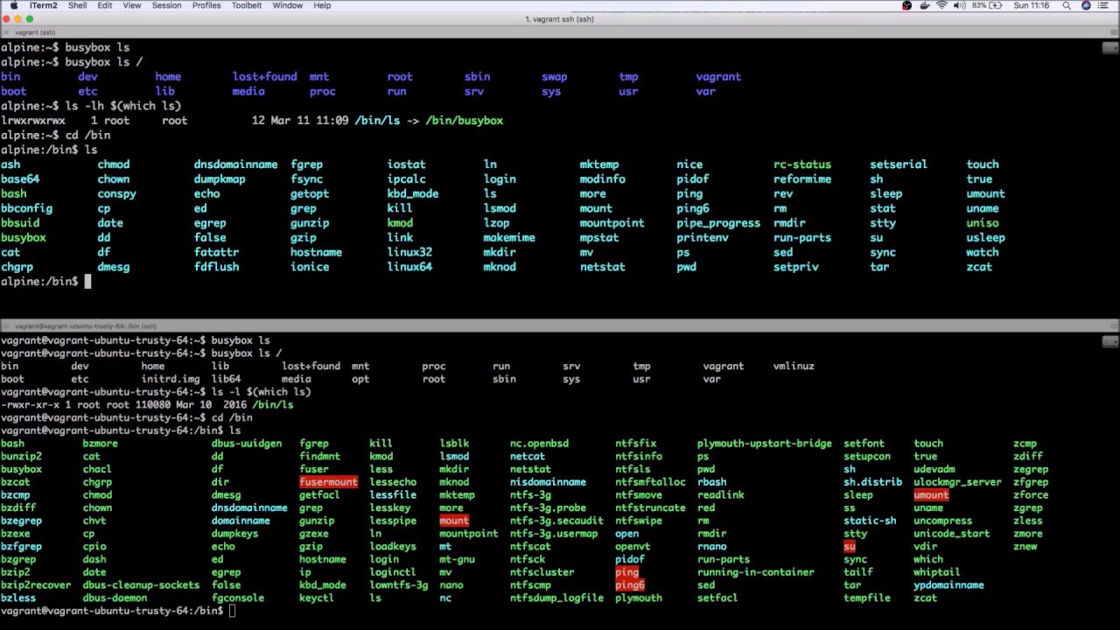This screenshot has width=1120, height=630.
Task: Open the Session menu
Action: pos(166,5)
